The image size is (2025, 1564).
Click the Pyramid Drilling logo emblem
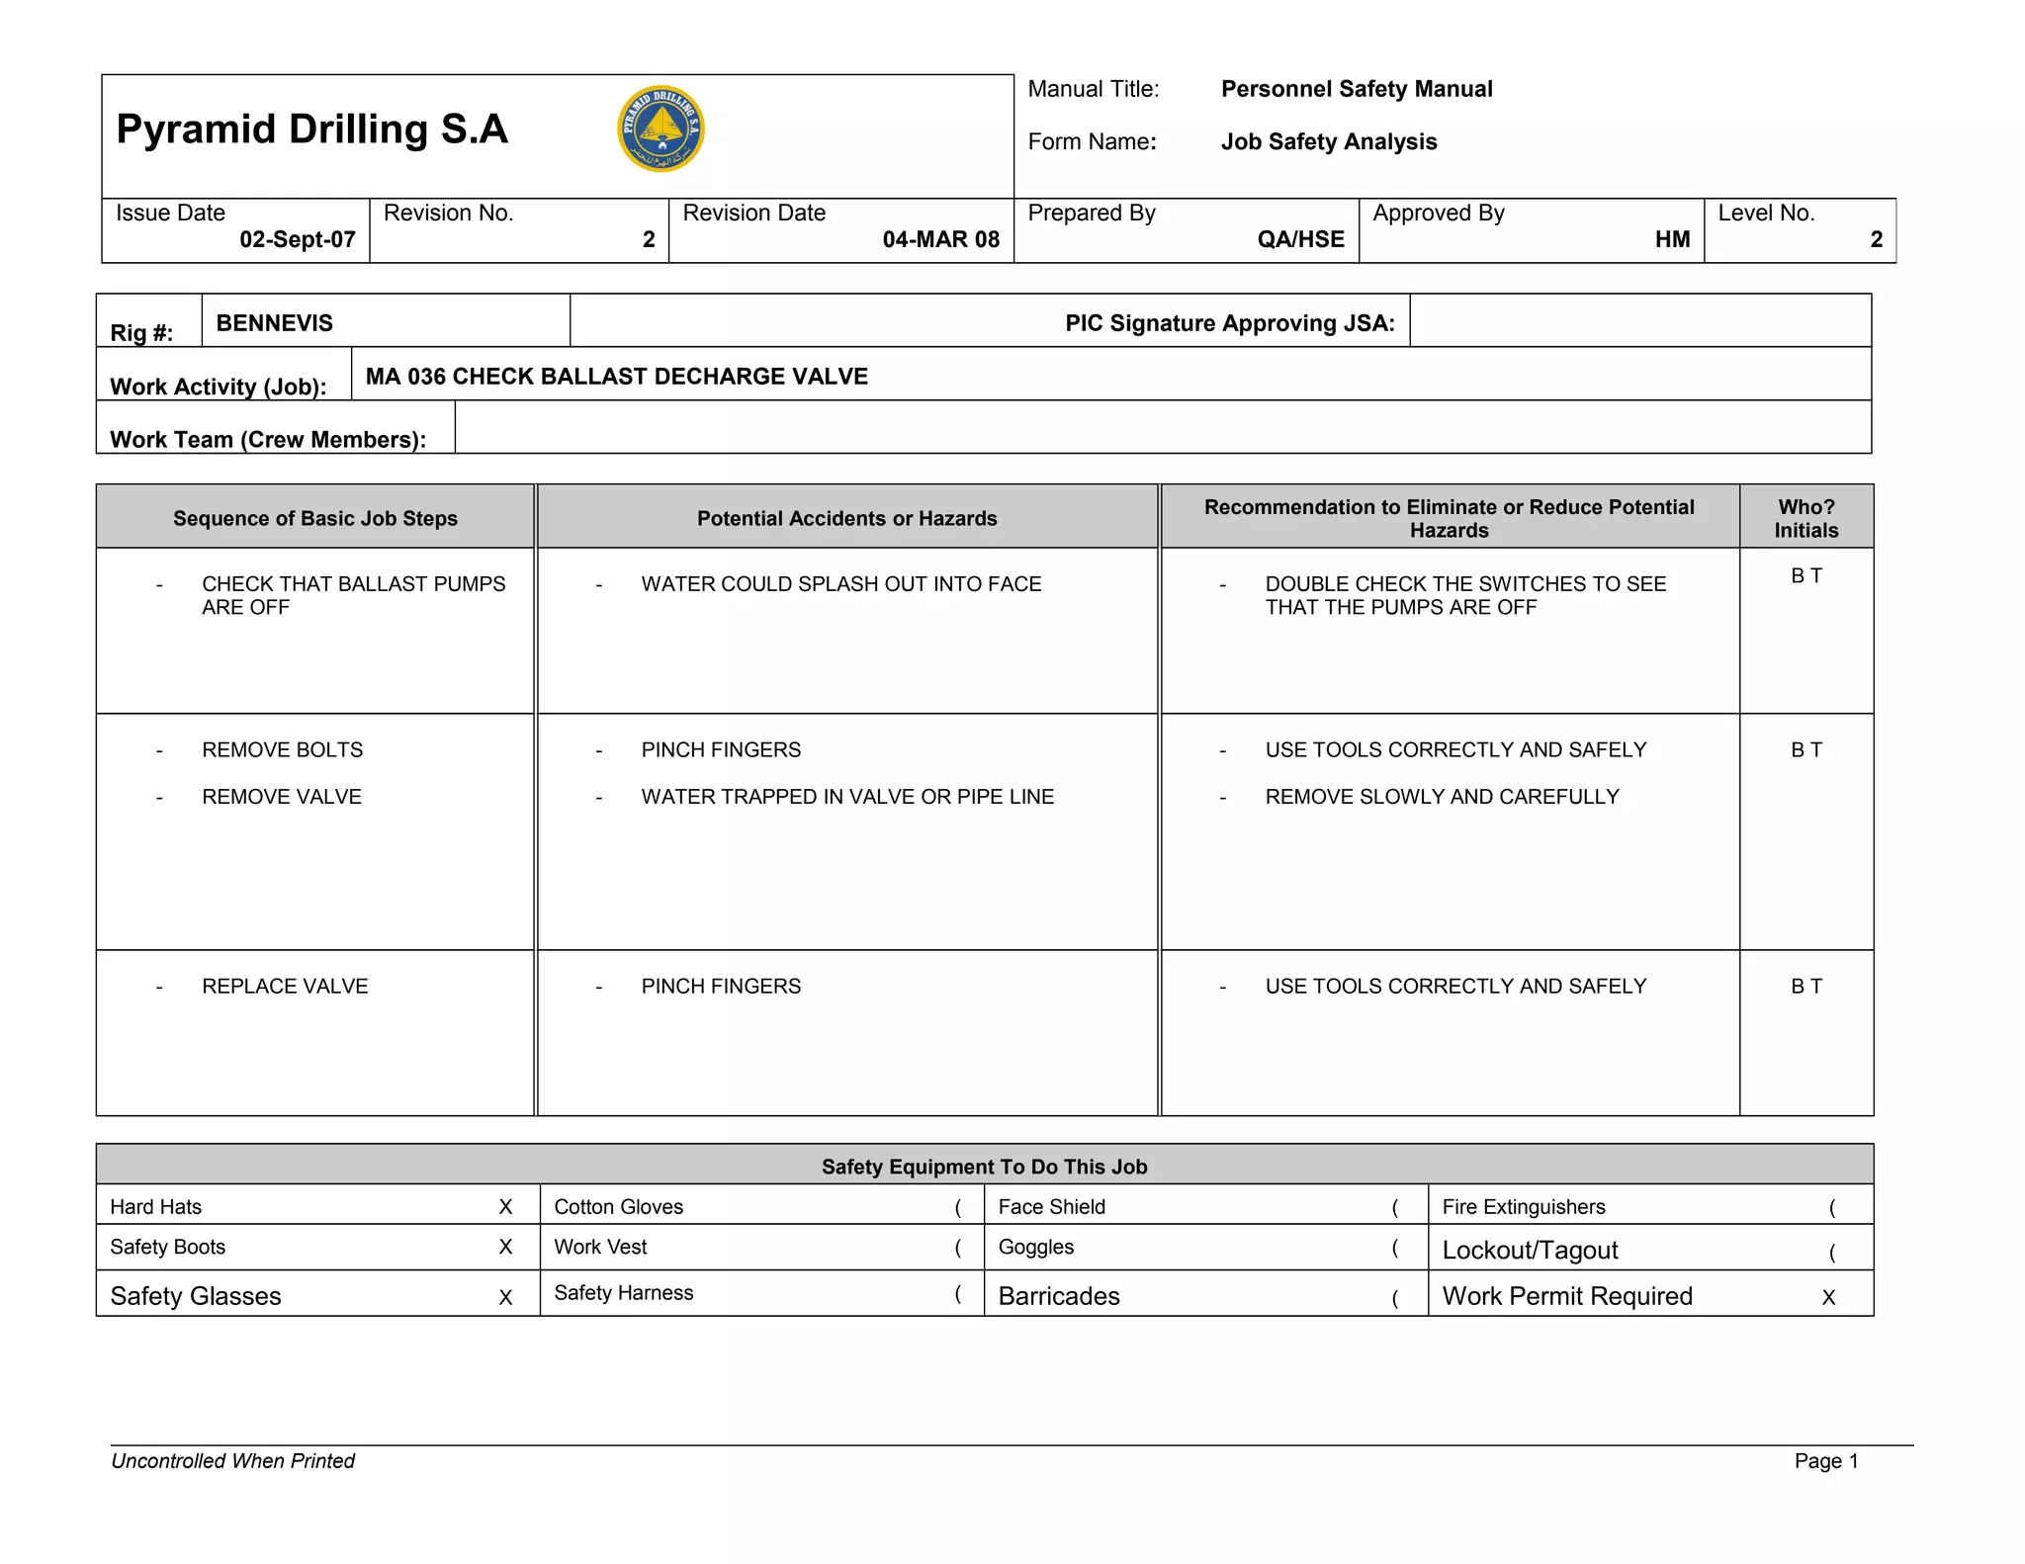tap(660, 129)
